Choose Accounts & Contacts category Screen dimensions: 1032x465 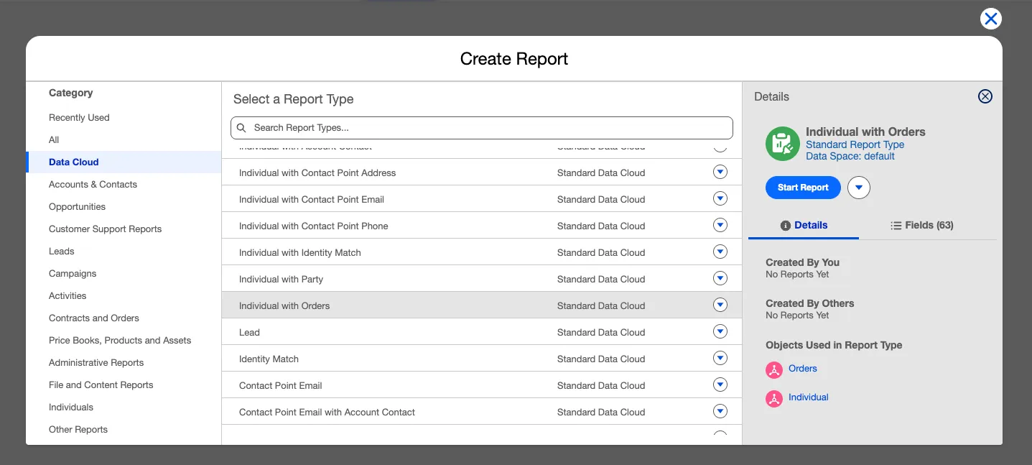coord(93,185)
